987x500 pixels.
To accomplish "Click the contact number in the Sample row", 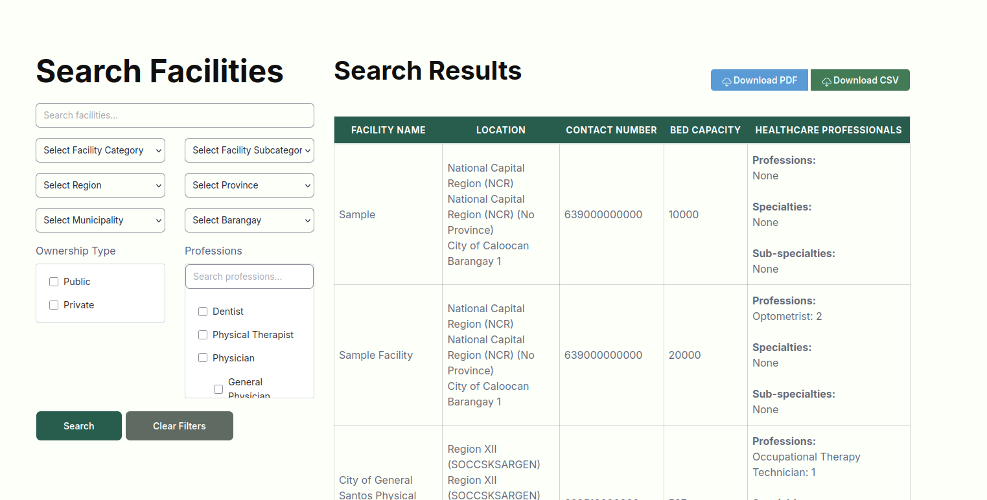I will (603, 214).
